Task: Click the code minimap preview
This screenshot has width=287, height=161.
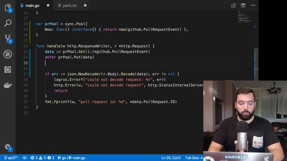Action: click(x=245, y=17)
